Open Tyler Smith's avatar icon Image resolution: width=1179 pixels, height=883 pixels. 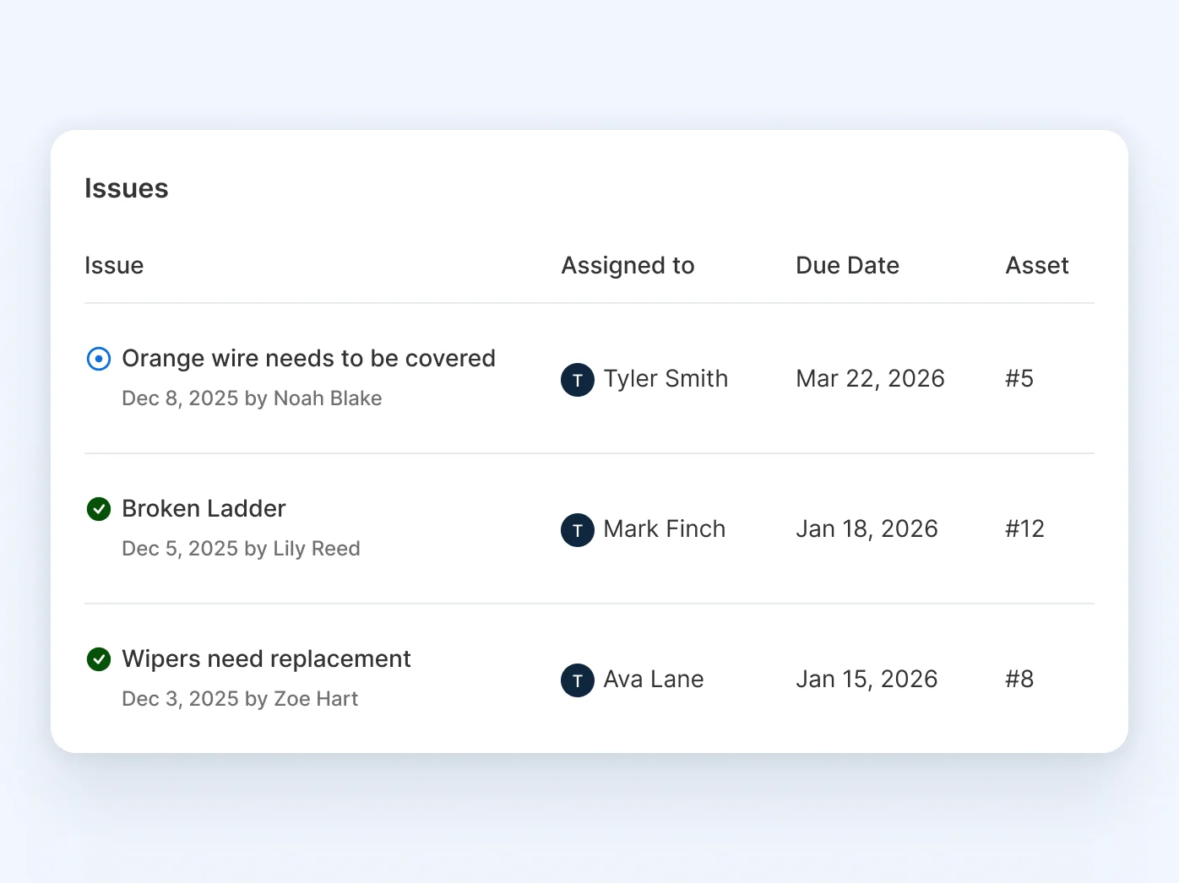tap(578, 380)
